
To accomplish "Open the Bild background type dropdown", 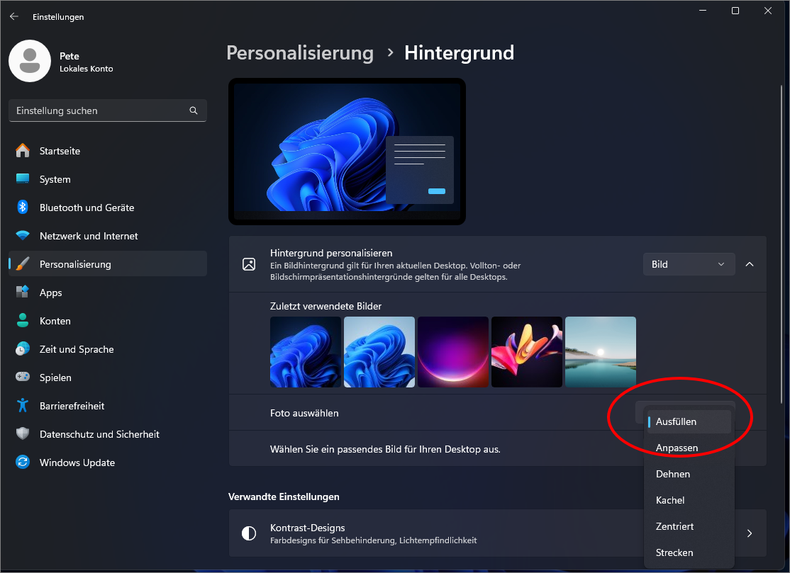I will [x=689, y=264].
